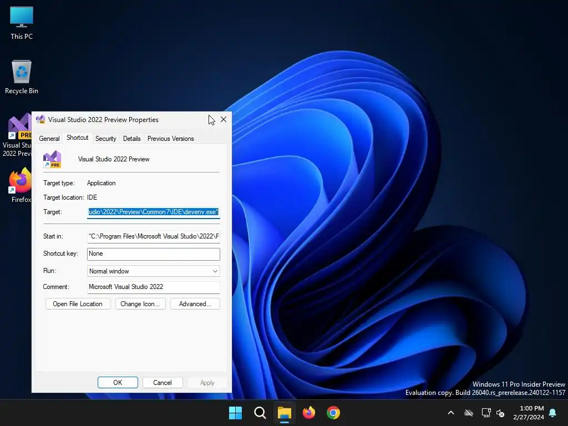
Task: Open taskbar Search
Action: [260, 413]
